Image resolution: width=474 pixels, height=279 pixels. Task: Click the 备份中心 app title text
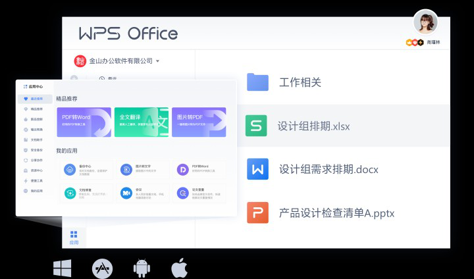(85, 166)
